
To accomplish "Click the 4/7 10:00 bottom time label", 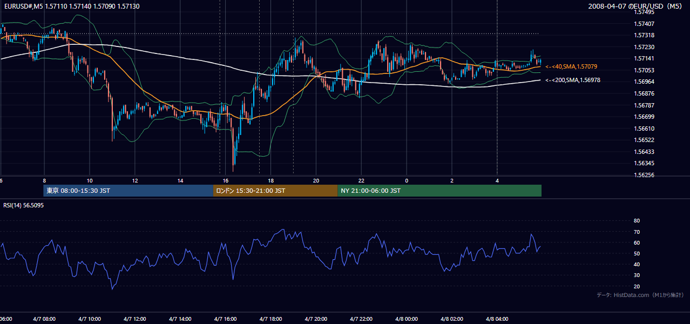I will pos(89,319).
